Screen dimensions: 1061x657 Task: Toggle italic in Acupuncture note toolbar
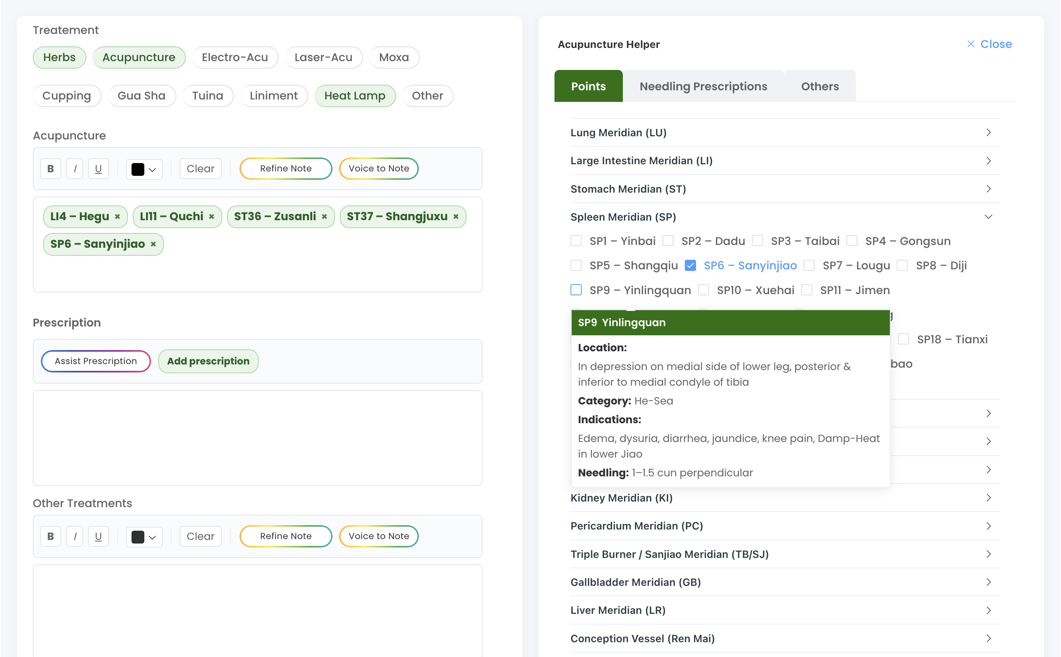[x=75, y=169]
